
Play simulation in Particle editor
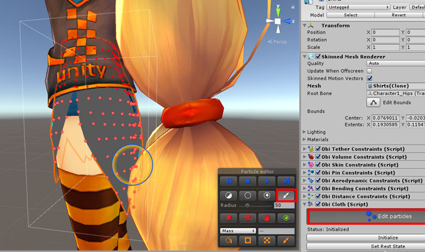[x=267, y=181]
